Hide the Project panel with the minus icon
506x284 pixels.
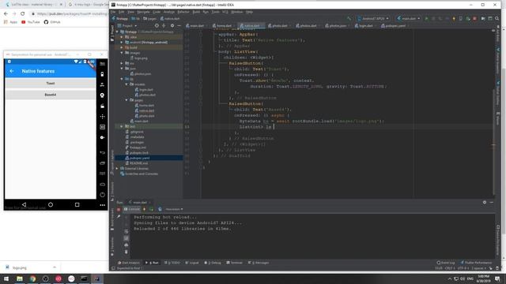(179, 25)
